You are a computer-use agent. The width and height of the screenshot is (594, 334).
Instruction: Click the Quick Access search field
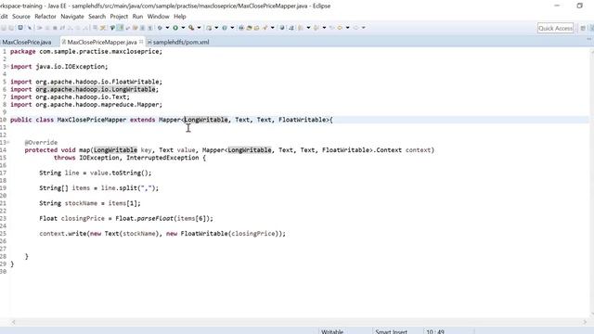click(555, 28)
